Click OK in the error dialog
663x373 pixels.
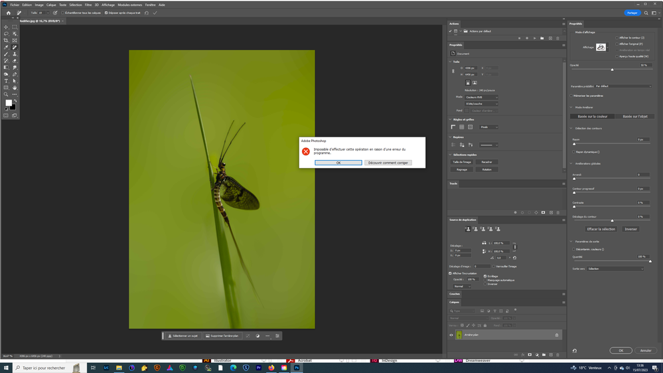tap(338, 163)
